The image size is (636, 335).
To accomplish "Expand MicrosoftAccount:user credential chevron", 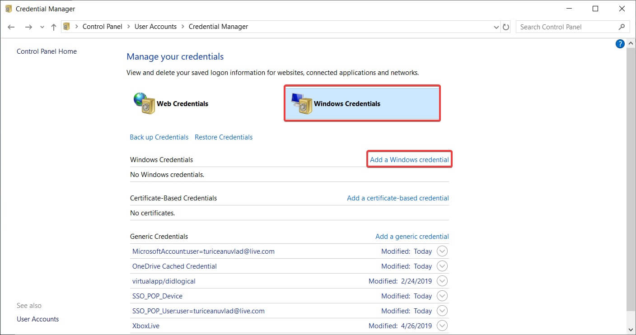I will pyautogui.click(x=442, y=251).
